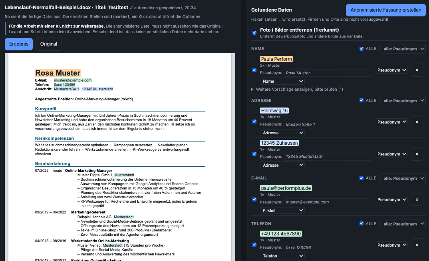Click the Pseudonym field containing Rosa Muster
Image resolution: width=429 pixels, height=261 pixels.
[x=328, y=73]
